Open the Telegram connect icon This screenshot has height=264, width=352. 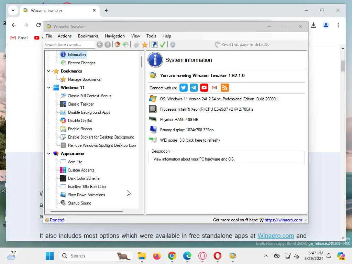(194, 88)
